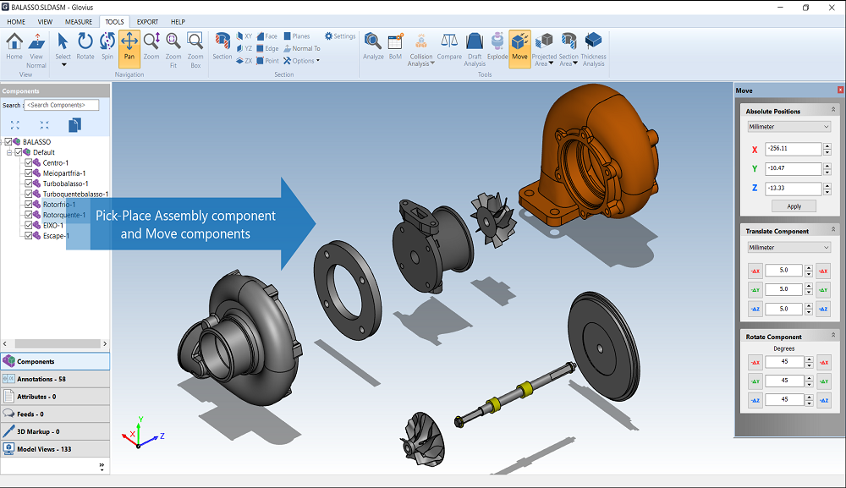Click the collapse-all arrows icon in Components
The image size is (846, 488).
tap(44, 125)
